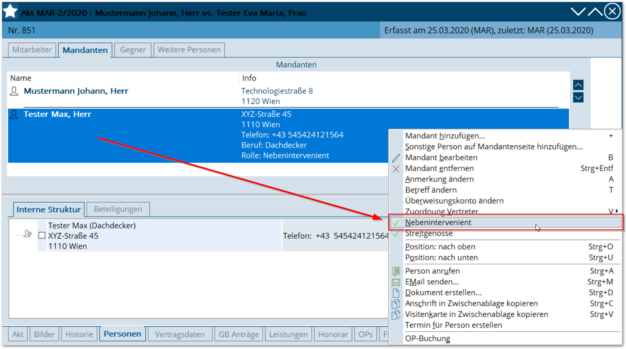Viewport: 626px width, 349px height.
Task: Click the person icon beside Mustermann Johann
Action: 14,91
